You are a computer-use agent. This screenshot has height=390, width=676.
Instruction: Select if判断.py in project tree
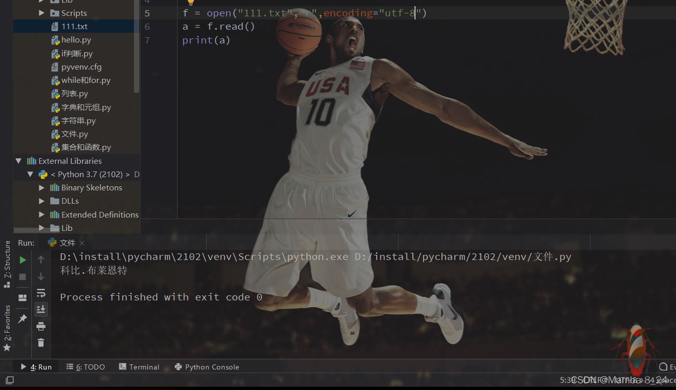(x=77, y=53)
